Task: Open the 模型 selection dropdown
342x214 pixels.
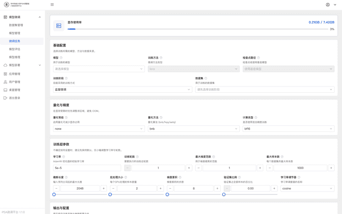Action: (x=99, y=69)
